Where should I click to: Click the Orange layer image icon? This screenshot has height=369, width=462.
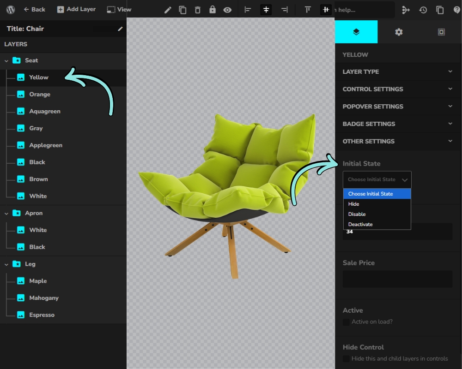click(x=21, y=95)
